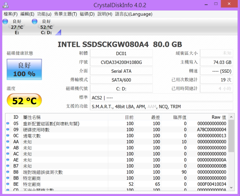
Task: Select C: D: drive 52 °C label
Action: point(46,27)
